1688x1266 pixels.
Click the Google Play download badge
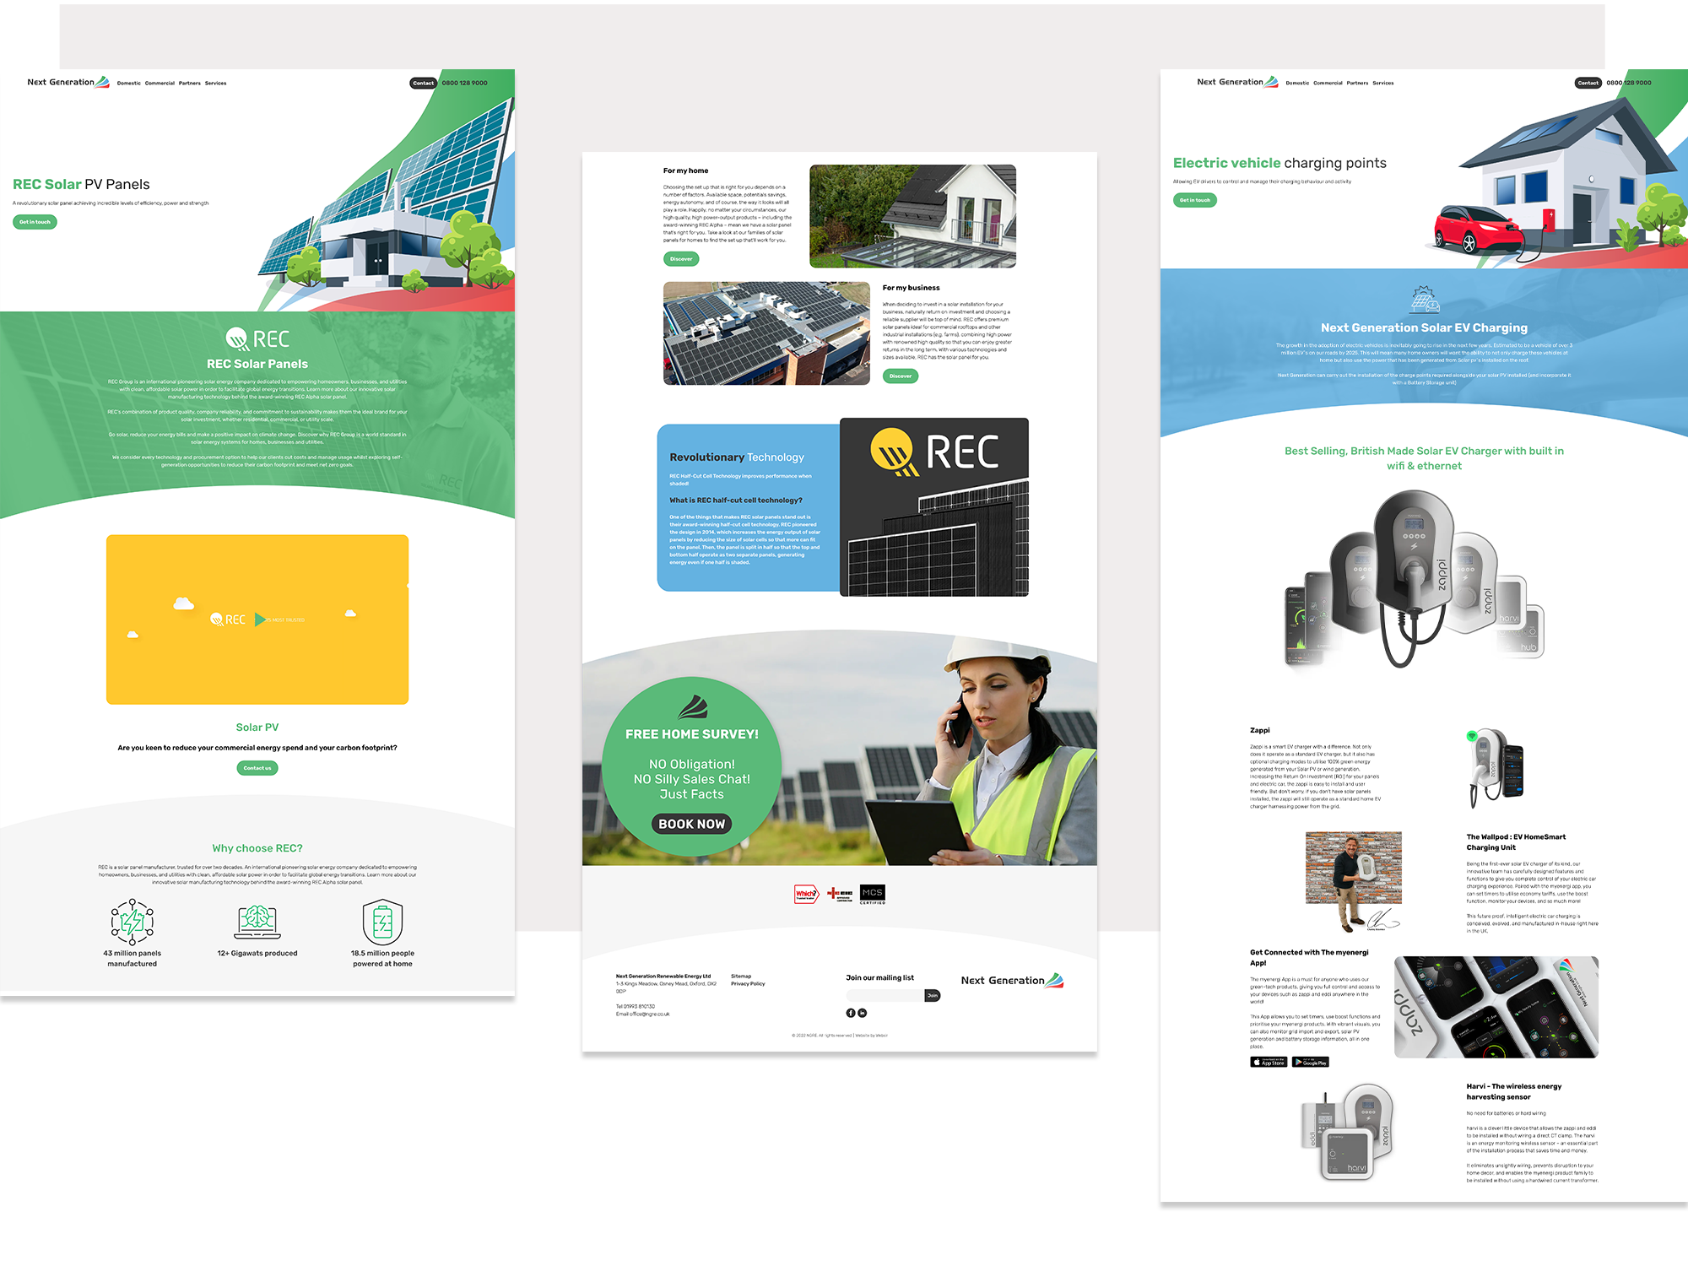pos(1311,1063)
